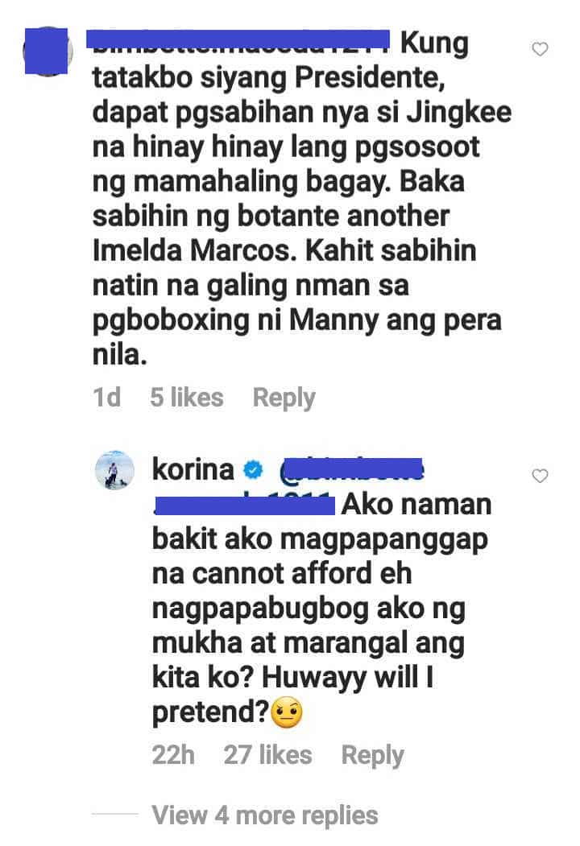Click the line divider before 'View 4 more replies'
The height and width of the screenshot is (846, 580).
pyautogui.click(x=114, y=814)
